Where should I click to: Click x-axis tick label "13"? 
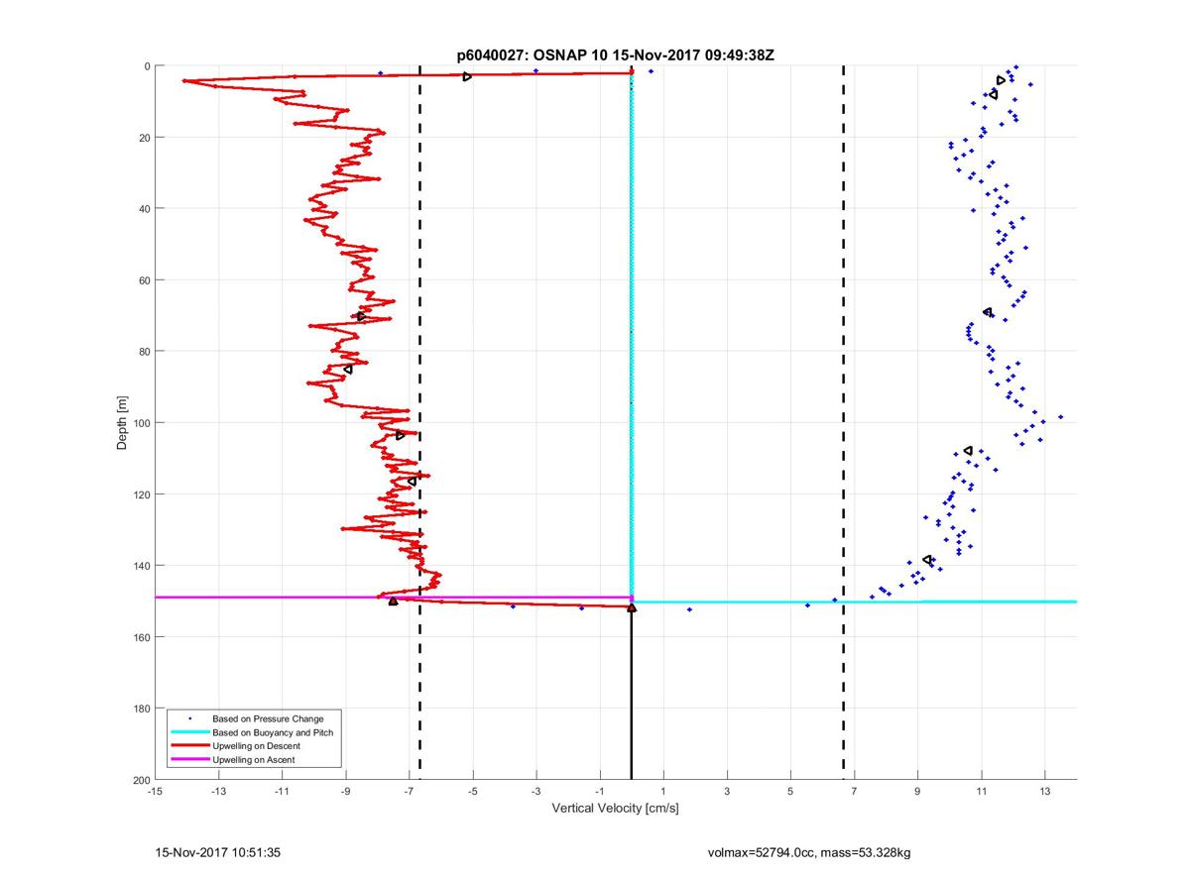click(1044, 792)
